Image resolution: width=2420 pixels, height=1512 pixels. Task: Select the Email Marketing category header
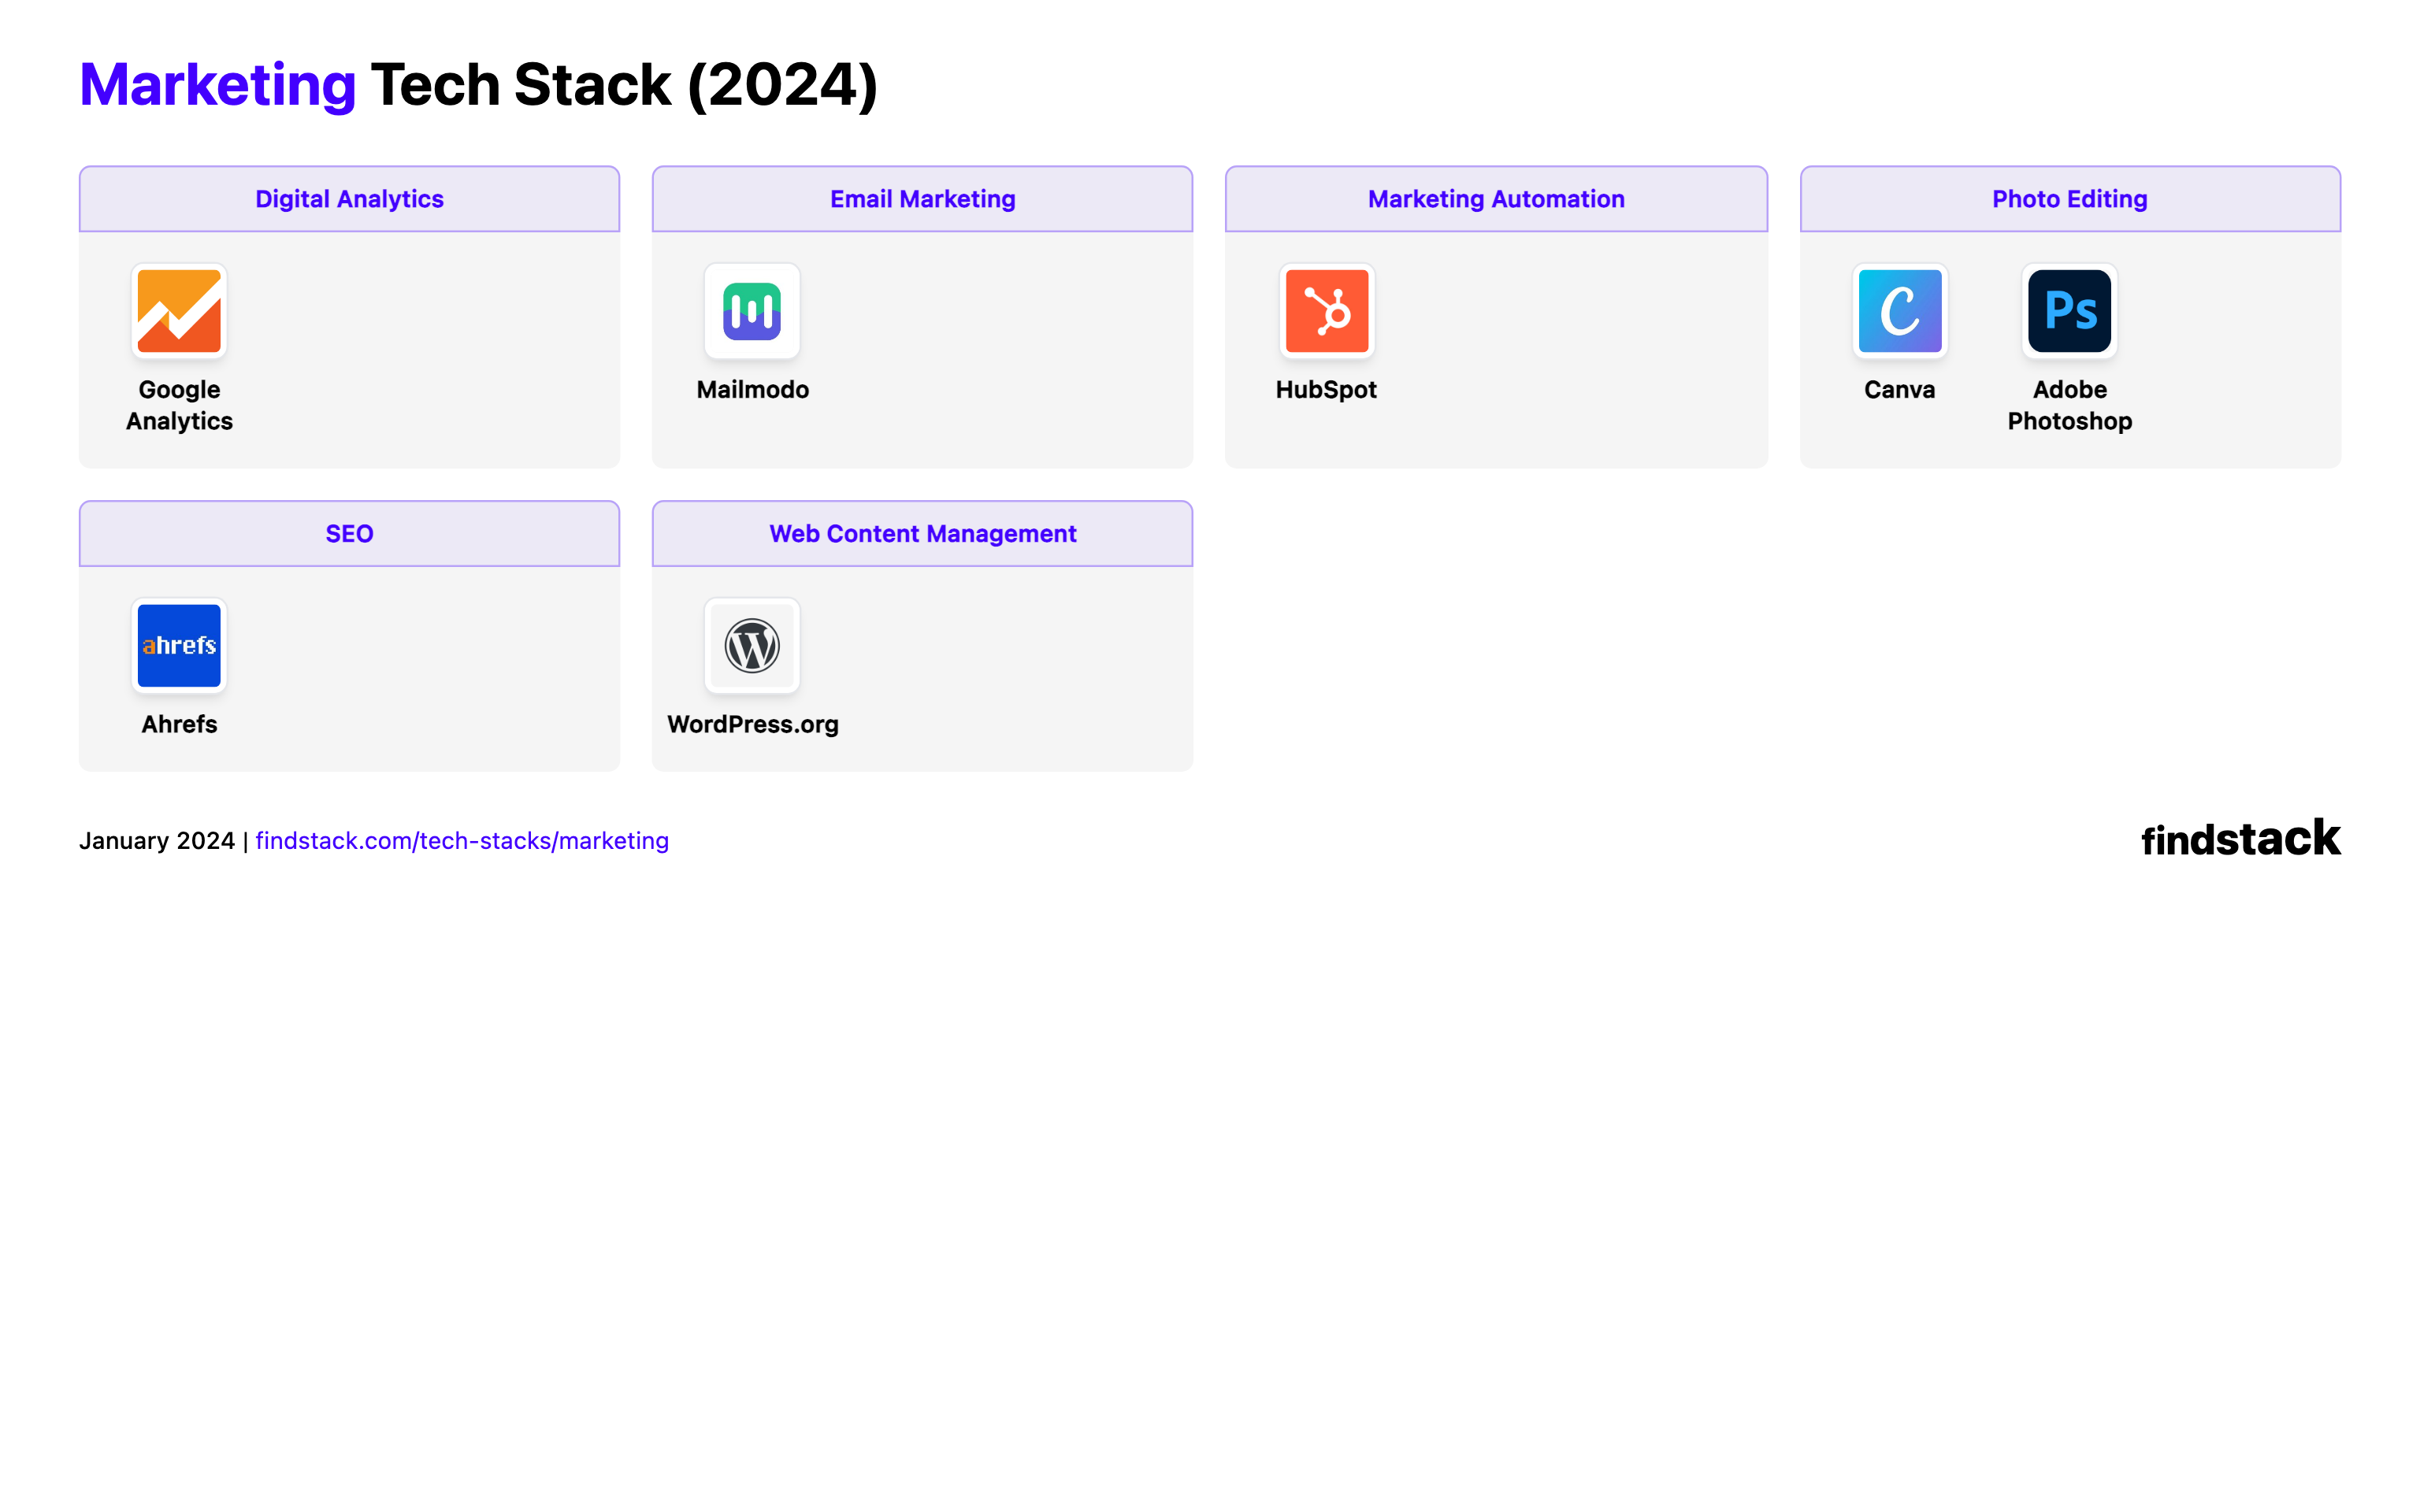pos(922,199)
